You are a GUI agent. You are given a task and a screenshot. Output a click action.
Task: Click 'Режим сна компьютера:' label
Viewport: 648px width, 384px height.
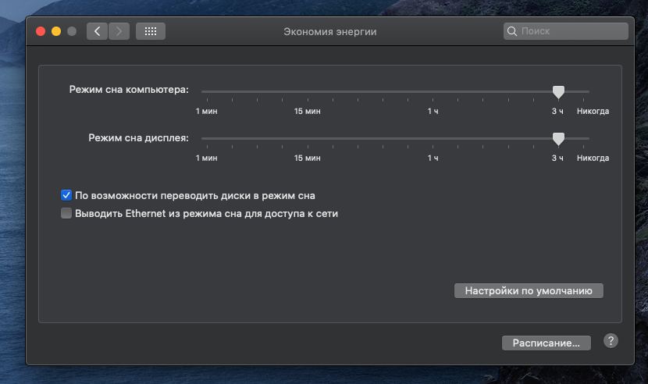129,90
